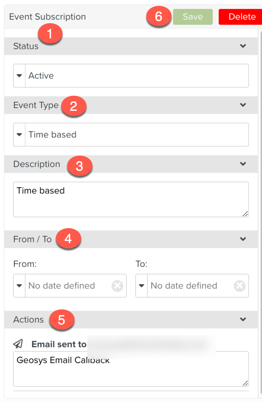The height and width of the screenshot is (402, 262).
Task: Click the From date field
Action: [68, 286]
